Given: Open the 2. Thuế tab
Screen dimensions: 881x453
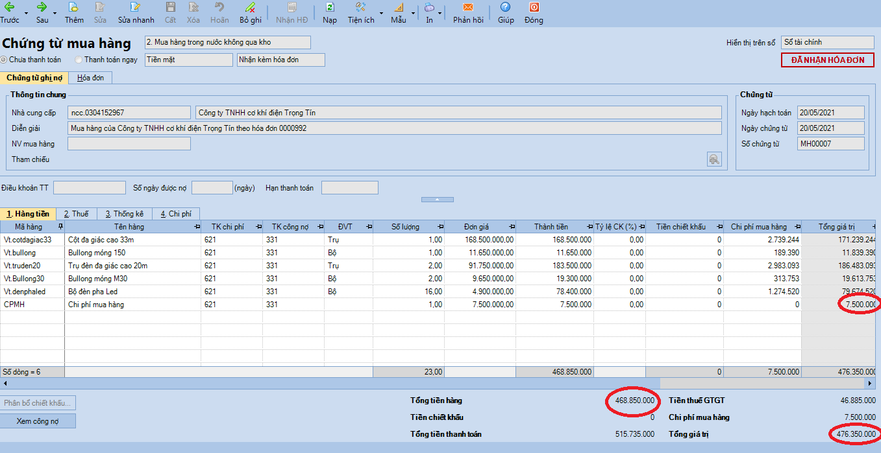Looking at the screenshot, I should (76, 213).
